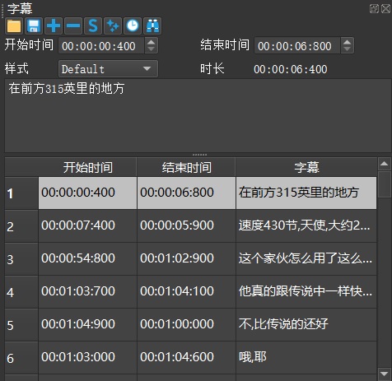Save subtitles with floppy disk icon
Screen dimensions: 392x381
point(34,26)
